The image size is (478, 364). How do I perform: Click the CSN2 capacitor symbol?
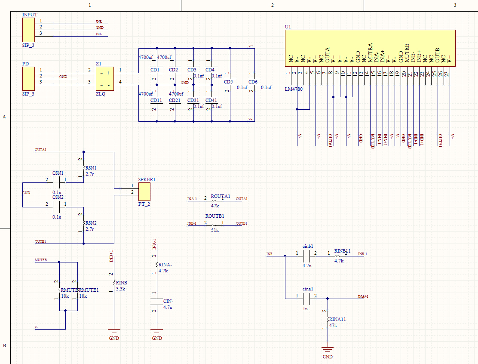pyautogui.click(x=56, y=207)
